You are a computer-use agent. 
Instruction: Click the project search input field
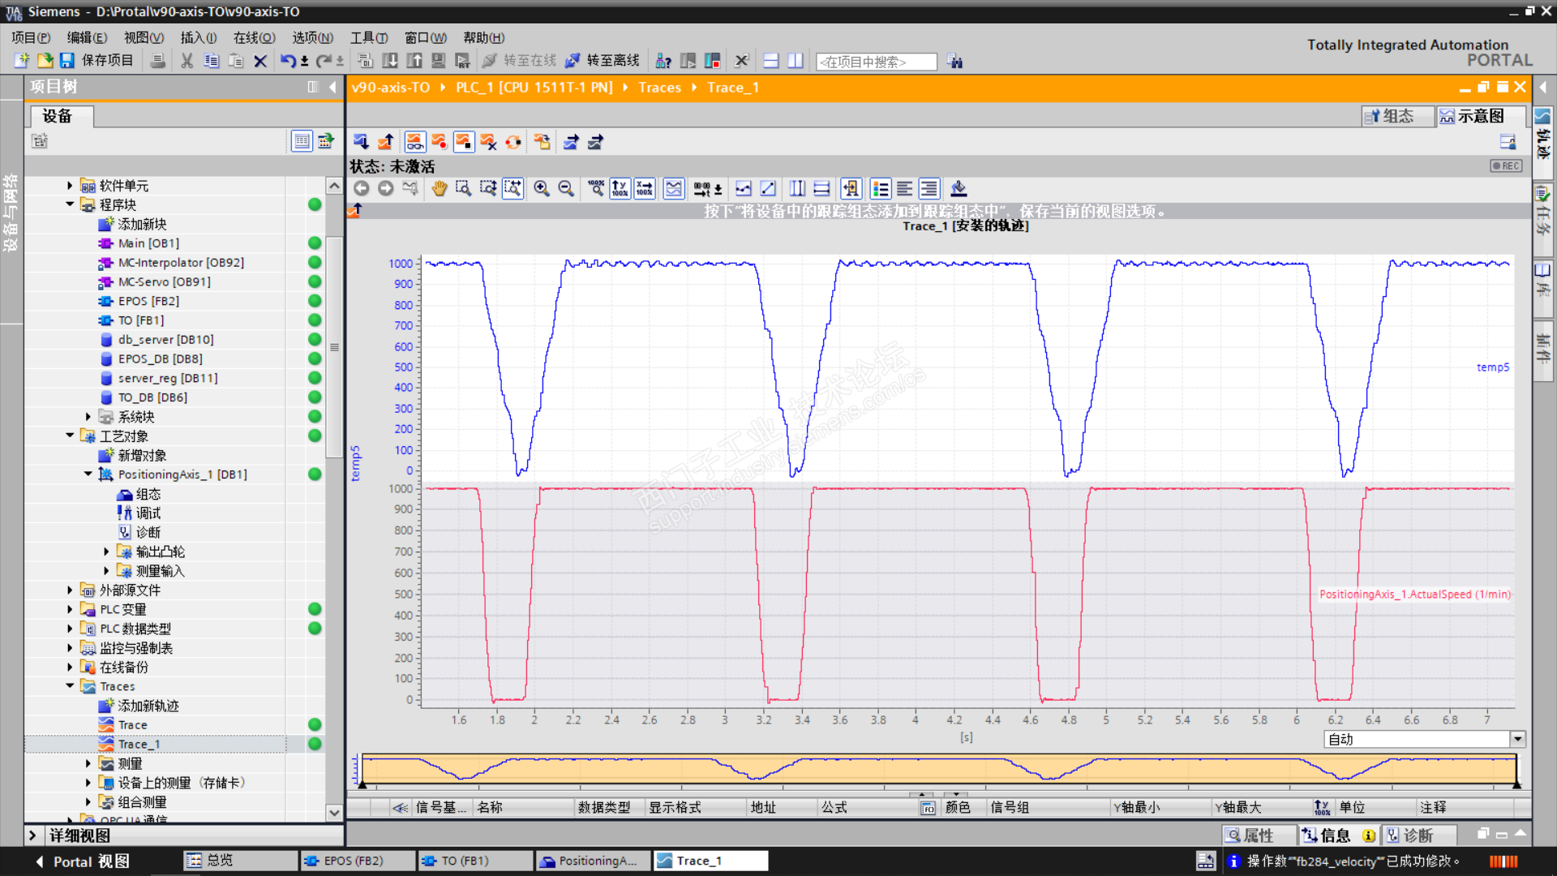pos(876,62)
